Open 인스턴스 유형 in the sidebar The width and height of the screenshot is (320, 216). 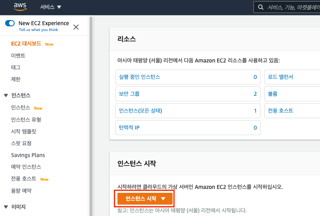point(26,120)
